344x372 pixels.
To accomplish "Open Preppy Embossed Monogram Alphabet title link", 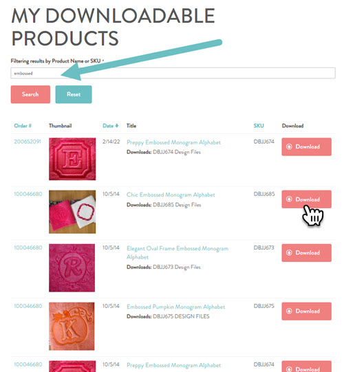I will [x=173, y=142].
